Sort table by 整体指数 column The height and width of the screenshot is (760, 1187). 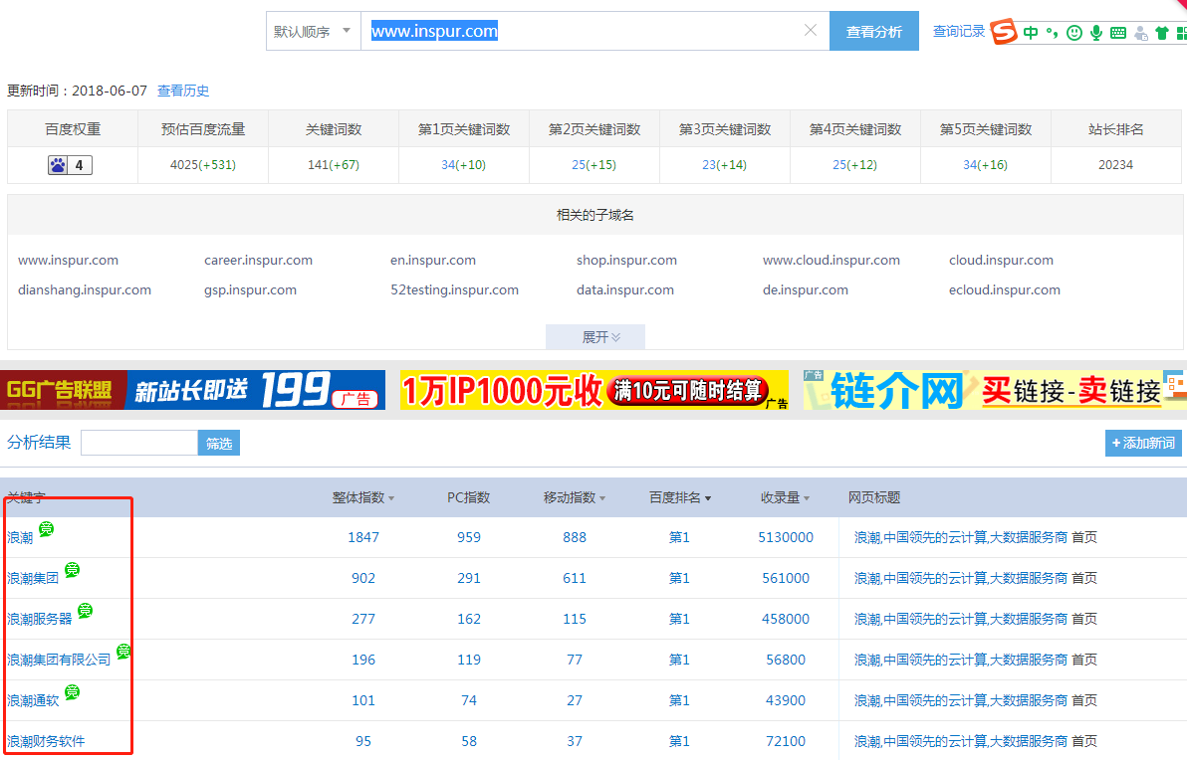(363, 497)
